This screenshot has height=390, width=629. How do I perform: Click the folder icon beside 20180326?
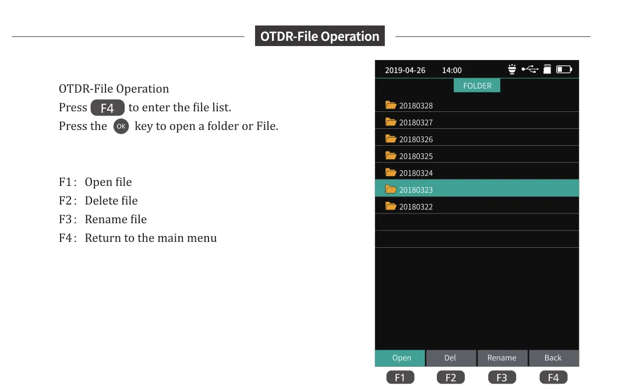tap(391, 139)
